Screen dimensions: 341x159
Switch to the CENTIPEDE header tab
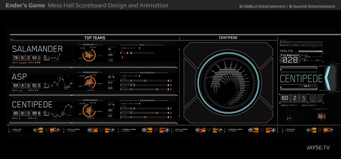click(x=228, y=38)
